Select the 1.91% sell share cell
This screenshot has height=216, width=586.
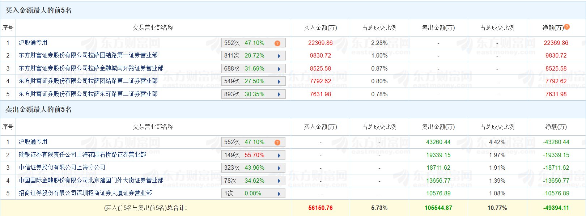497,168
